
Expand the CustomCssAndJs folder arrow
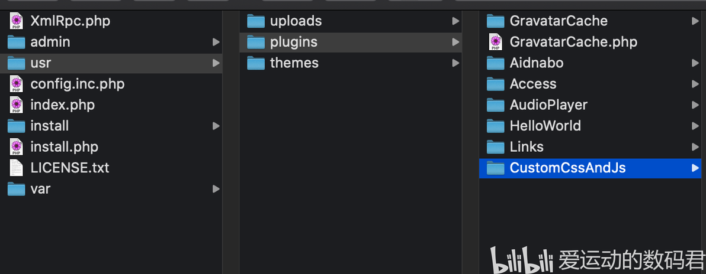[695, 168]
